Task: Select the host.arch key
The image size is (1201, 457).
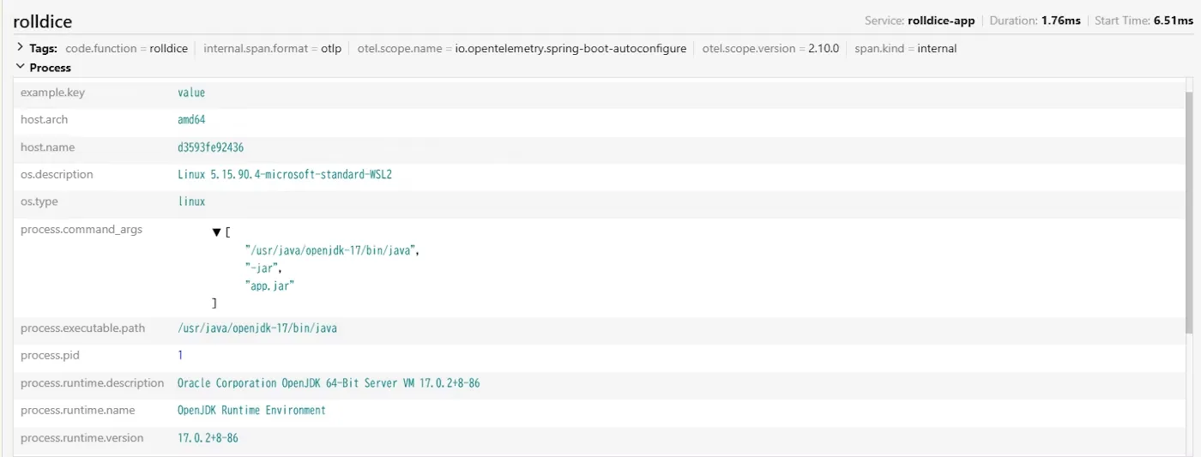Action: coord(44,120)
